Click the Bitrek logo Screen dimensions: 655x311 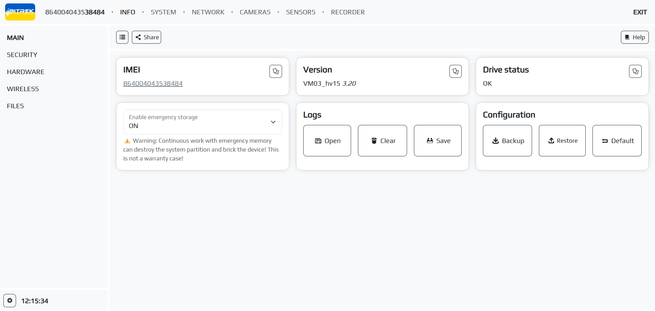(20, 12)
